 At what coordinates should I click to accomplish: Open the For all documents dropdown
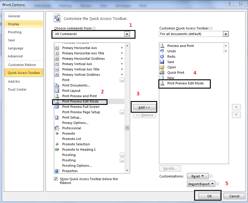tap(226, 34)
